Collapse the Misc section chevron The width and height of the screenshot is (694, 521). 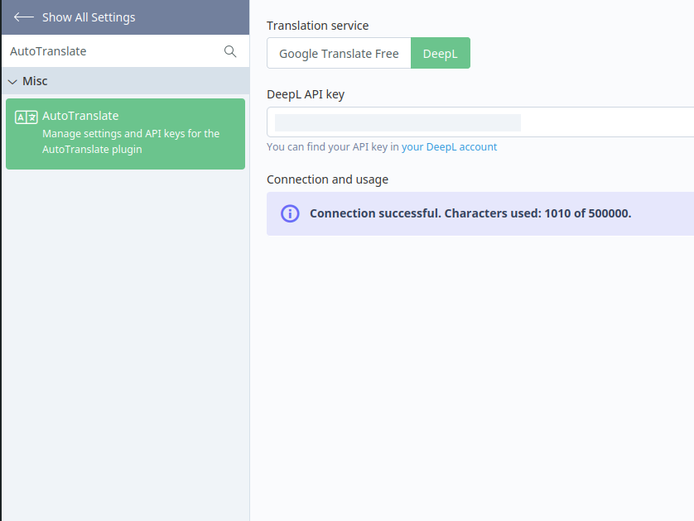[x=12, y=82]
